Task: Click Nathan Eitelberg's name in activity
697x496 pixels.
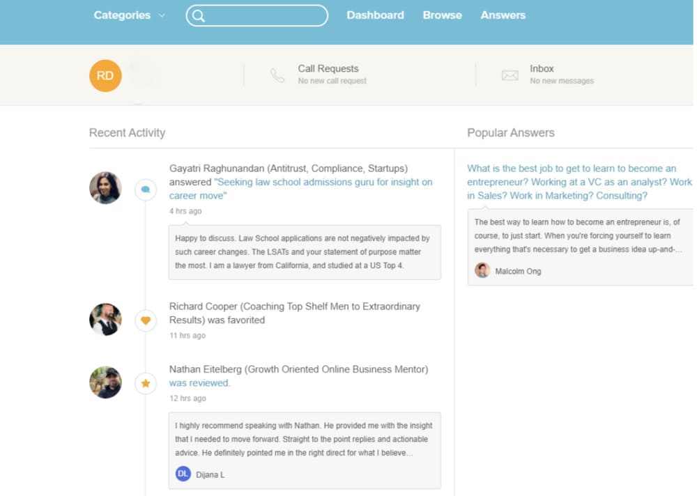Action: [x=206, y=369]
